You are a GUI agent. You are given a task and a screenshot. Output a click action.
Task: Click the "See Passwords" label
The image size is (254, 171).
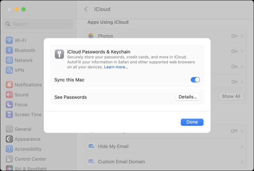[x=71, y=97]
